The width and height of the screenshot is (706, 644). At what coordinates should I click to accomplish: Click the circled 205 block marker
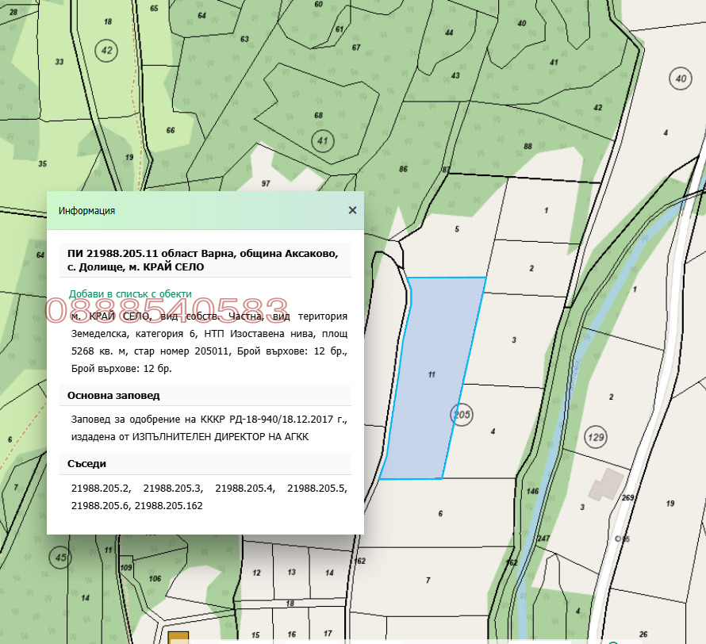(x=461, y=413)
